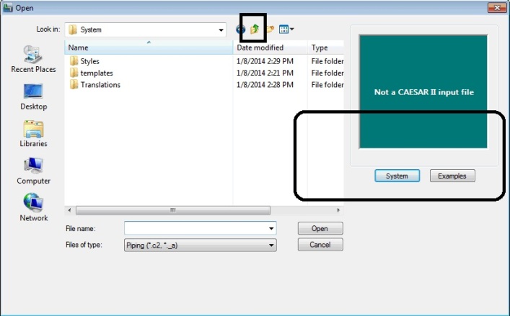Select the 'Translations' folder name

(100, 85)
